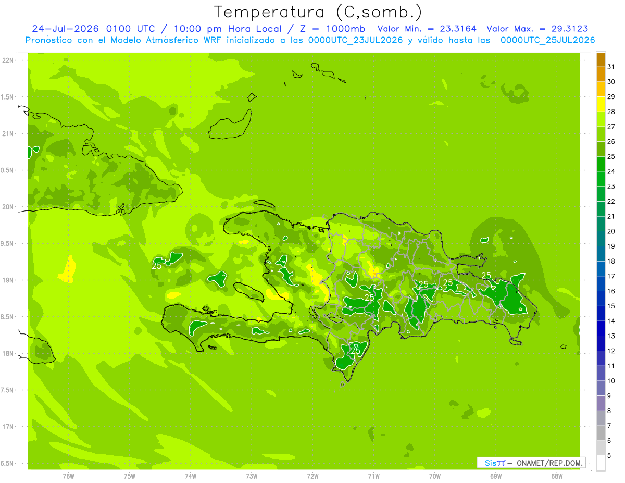The height and width of the screenshot is (483, 625).
Task: Click the '9.5N' latitude axis label
Action: 8,243
